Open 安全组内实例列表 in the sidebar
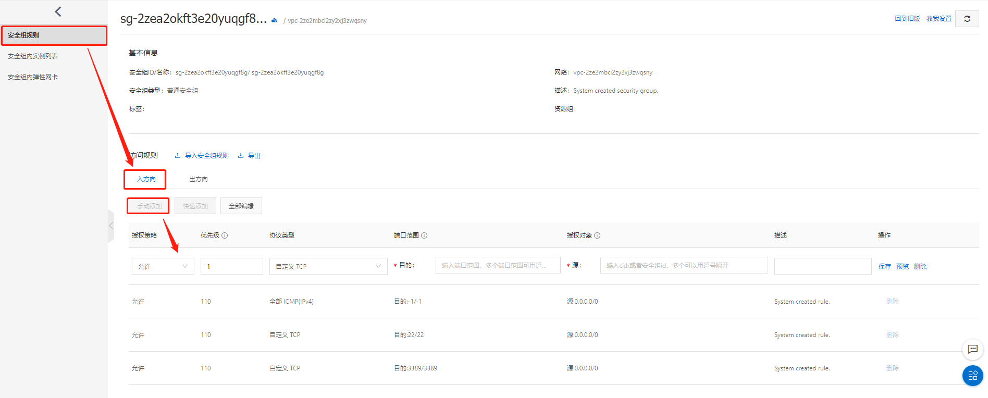Screen dimensions: 988x398 tap(33, 56)
